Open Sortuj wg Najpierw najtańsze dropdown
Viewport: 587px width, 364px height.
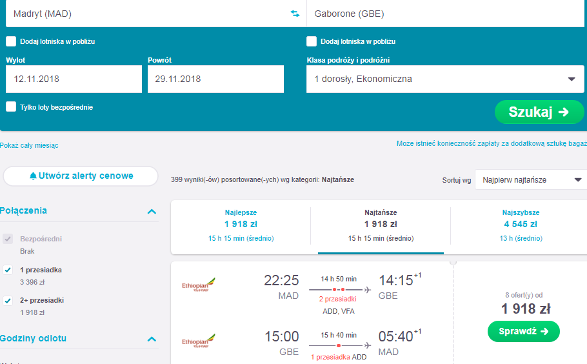(531, 180)
